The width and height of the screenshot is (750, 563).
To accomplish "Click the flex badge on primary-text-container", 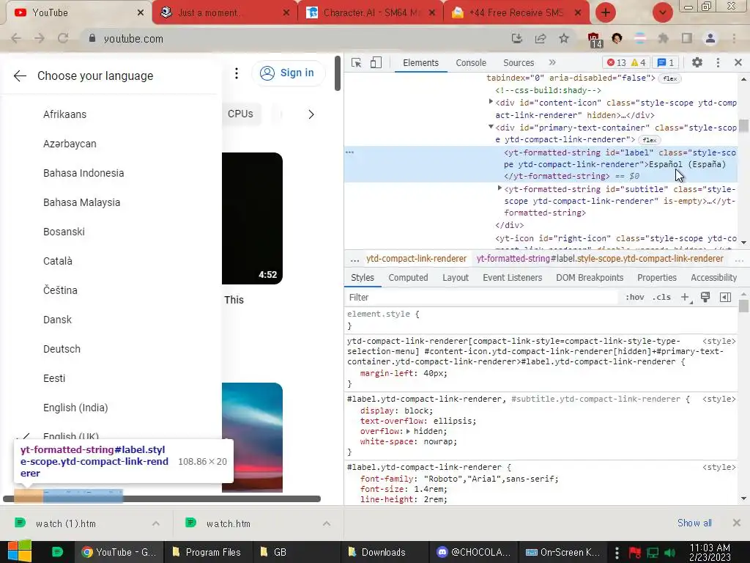I will pos(649,140).
